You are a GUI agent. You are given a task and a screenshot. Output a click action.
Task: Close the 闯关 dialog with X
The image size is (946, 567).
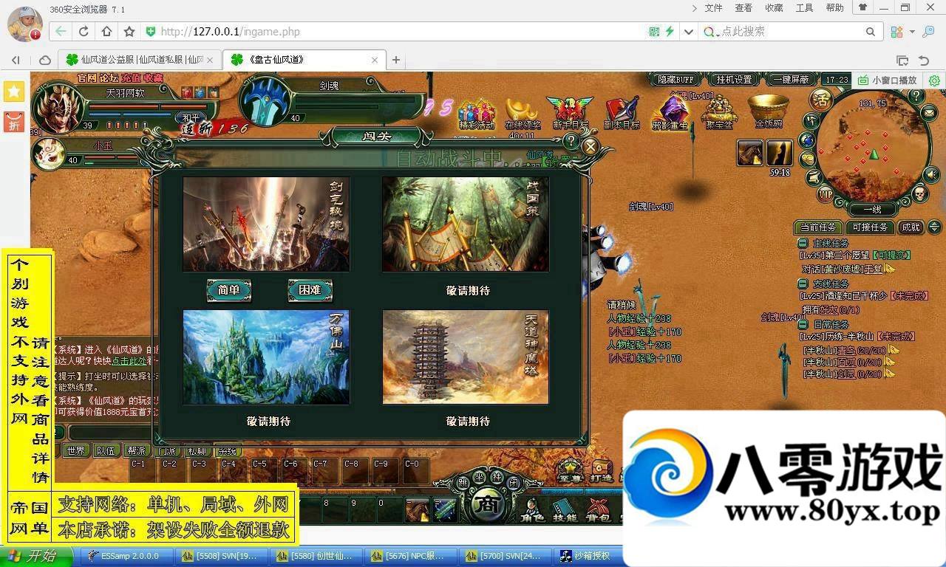pyautogui.click(x=590, y=147)
